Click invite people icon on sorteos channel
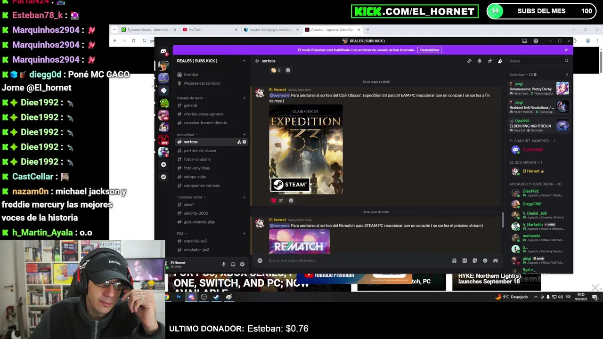The image size is (603, 339). pyautogui.click(x=239, y=142)
